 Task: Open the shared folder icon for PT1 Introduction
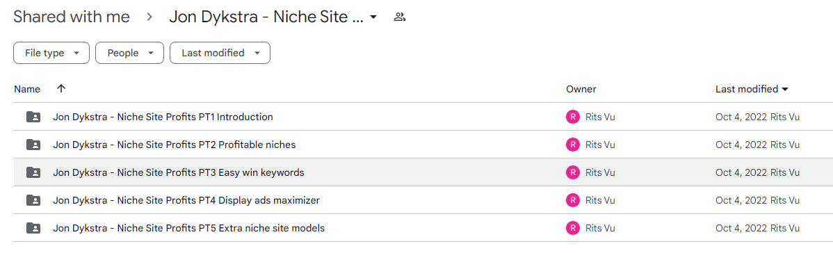click(33, 117)
